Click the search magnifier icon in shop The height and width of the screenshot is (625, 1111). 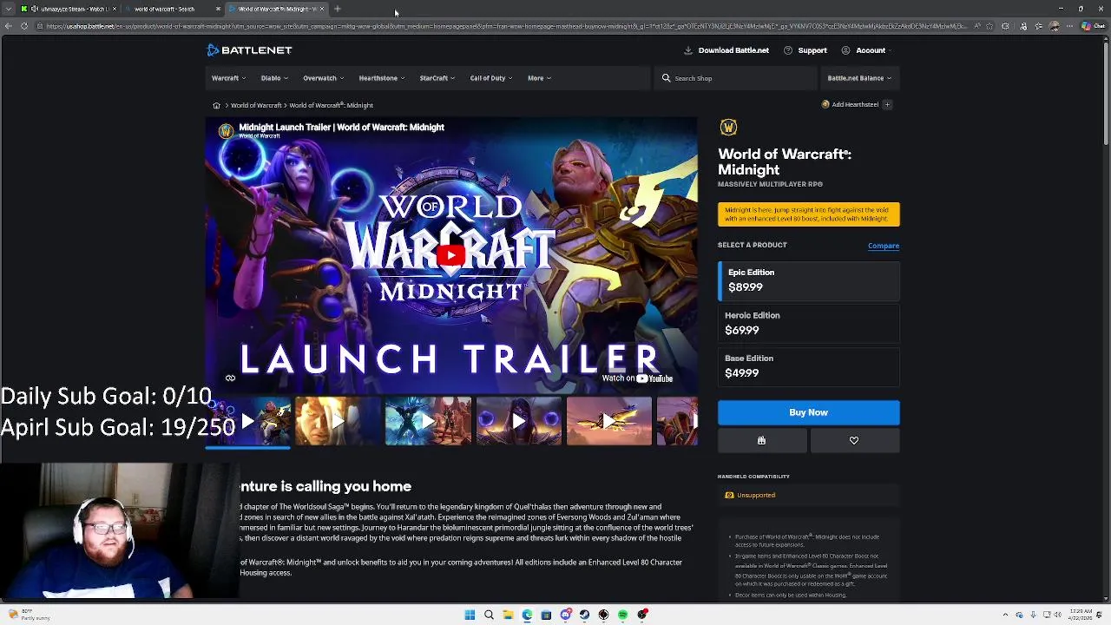(666, 78)
